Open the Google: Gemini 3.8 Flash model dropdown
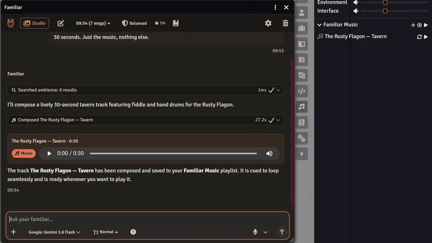The width and height of the screenshot is (432, 243). 54,232
